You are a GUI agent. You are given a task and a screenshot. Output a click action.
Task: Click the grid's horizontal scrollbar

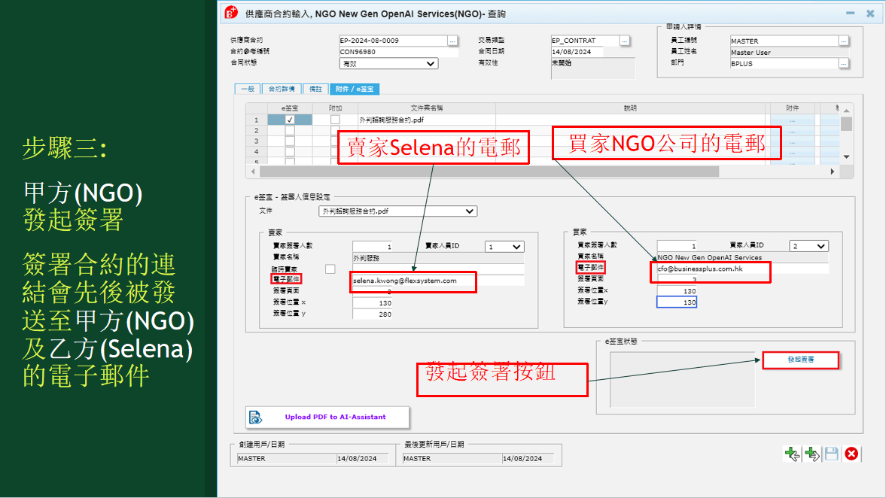pos(489,172)
